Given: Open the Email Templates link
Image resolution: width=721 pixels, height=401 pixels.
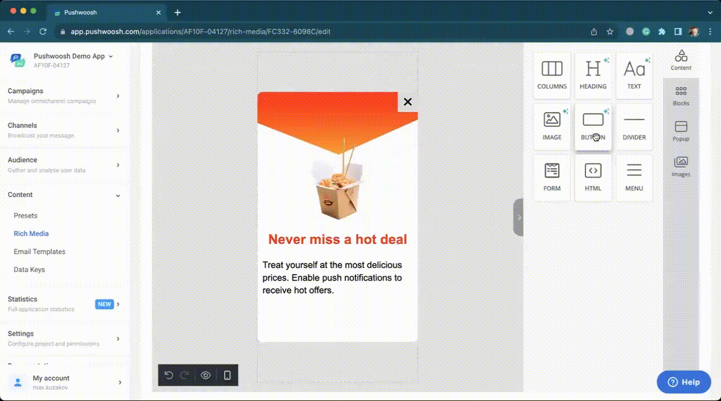Looking at the screenshot, I should tap(40, 252).
